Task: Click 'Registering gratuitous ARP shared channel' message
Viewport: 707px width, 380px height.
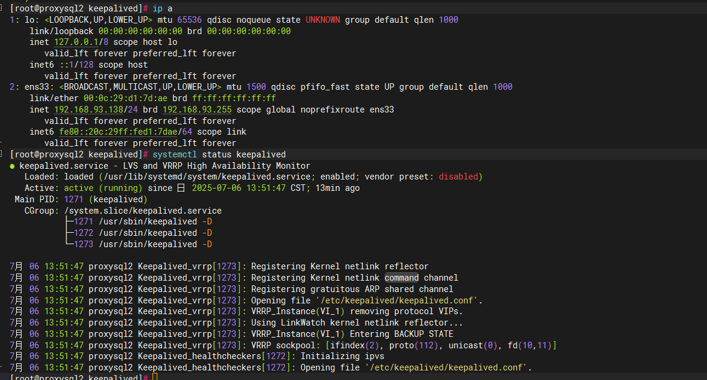Action: point(352,289)
